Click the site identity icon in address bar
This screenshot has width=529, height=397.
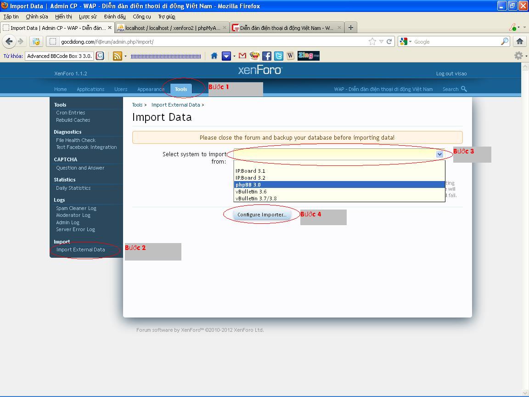(x=53, y=41)
